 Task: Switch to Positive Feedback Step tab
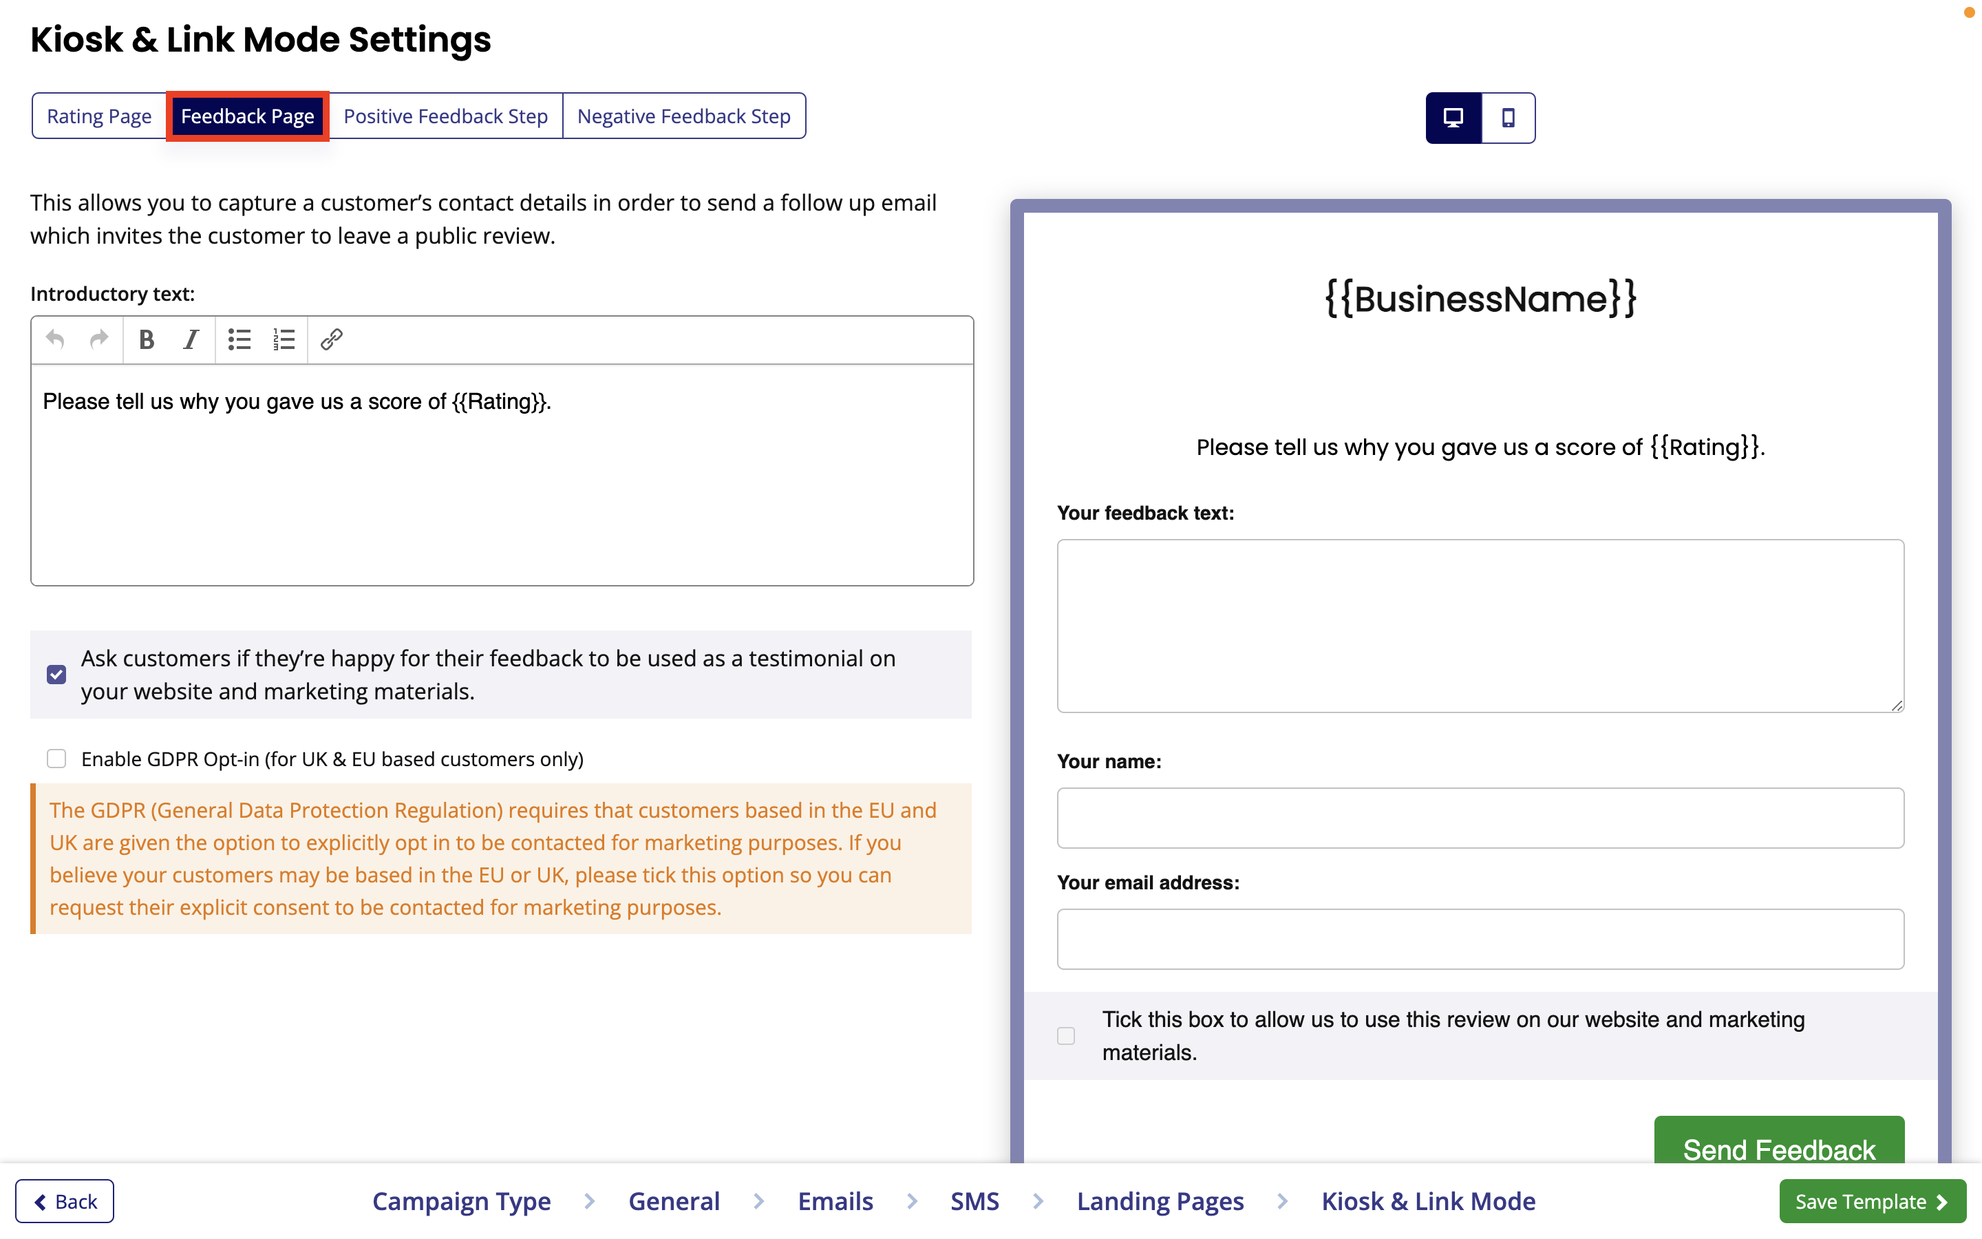tap(445, 116)
